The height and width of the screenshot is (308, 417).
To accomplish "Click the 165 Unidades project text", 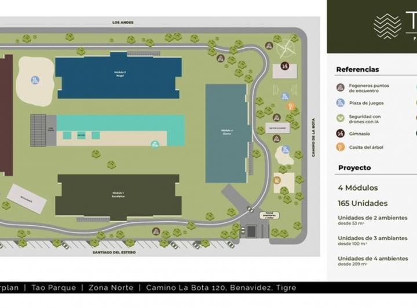I will point(363,203).
